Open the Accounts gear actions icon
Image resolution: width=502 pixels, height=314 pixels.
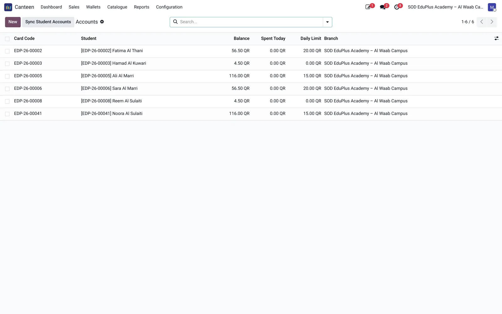point(102,22)
